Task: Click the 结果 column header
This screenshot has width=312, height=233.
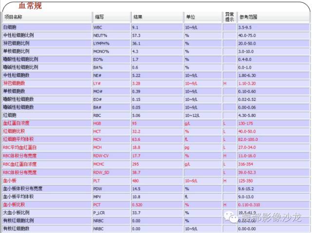Action: pyautogui.click(x=138, y=17)
